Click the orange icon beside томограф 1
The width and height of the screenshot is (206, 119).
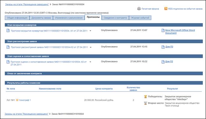click(17, 100)
